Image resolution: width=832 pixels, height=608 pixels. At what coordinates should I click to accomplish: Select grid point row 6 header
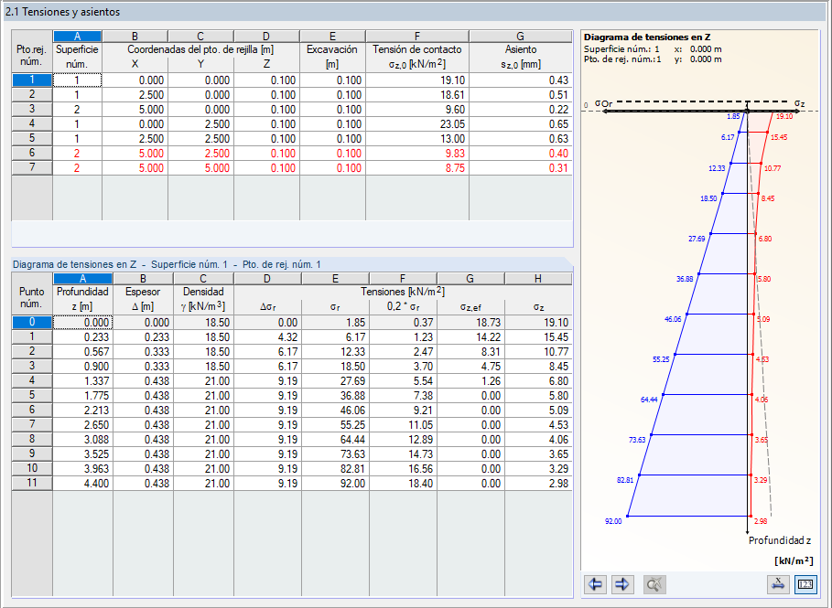tap(32, 154)
